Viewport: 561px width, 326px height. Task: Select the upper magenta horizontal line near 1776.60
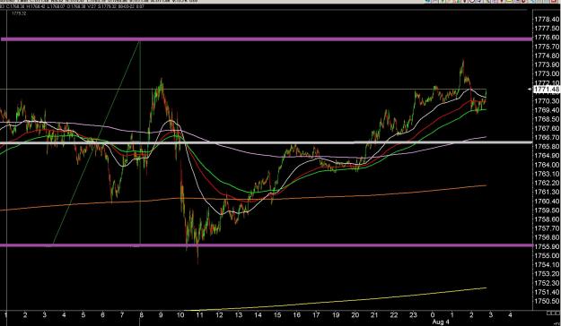(x=267, y=39)
